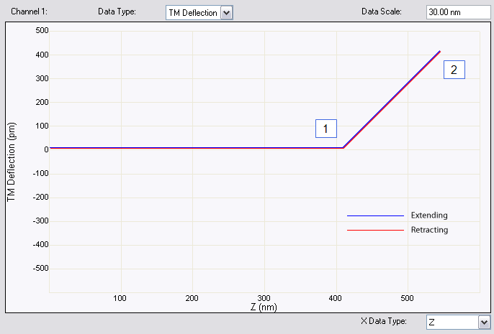Click the red Retracting legend line

pos(375,230)
